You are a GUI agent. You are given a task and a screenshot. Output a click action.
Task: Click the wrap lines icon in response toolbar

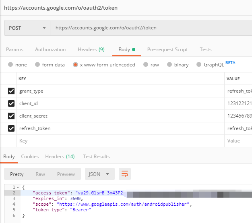(x=125, y=174)
